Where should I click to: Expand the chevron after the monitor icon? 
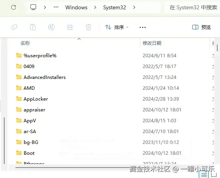pyautogui.click(x=45, y=7)
